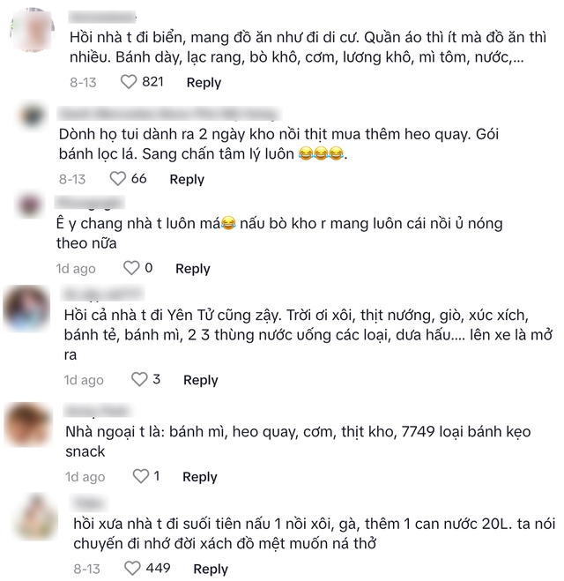
Task: Open avatar of the 'Ê y chang' commenter
Action: pos(30,205)
